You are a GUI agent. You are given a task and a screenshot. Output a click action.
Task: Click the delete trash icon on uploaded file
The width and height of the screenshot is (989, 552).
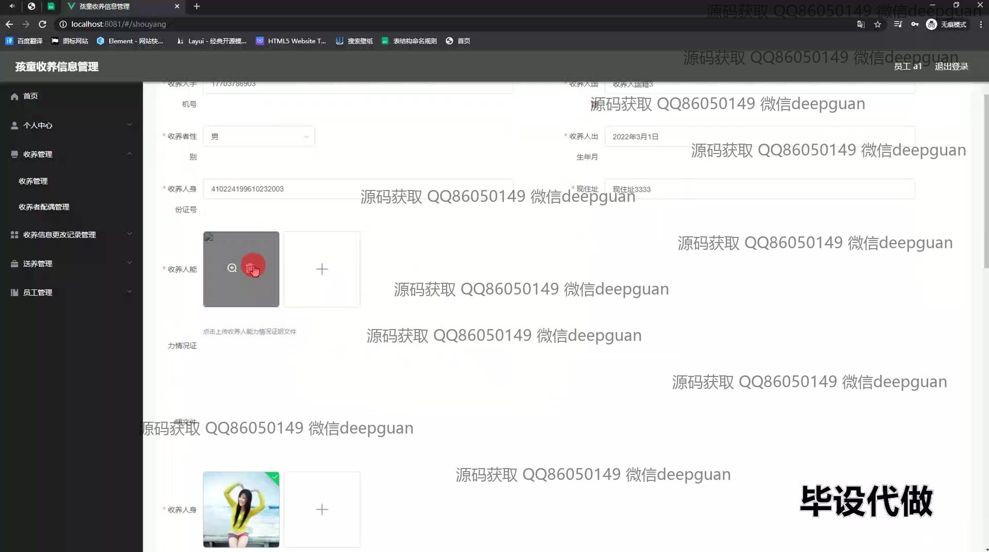pos(250,268)
